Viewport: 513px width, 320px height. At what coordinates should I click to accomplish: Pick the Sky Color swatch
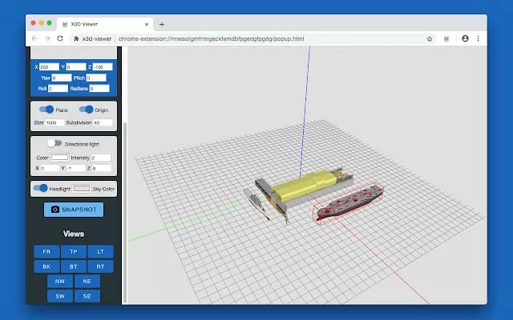pyautogui.click(x=82, y=189)
